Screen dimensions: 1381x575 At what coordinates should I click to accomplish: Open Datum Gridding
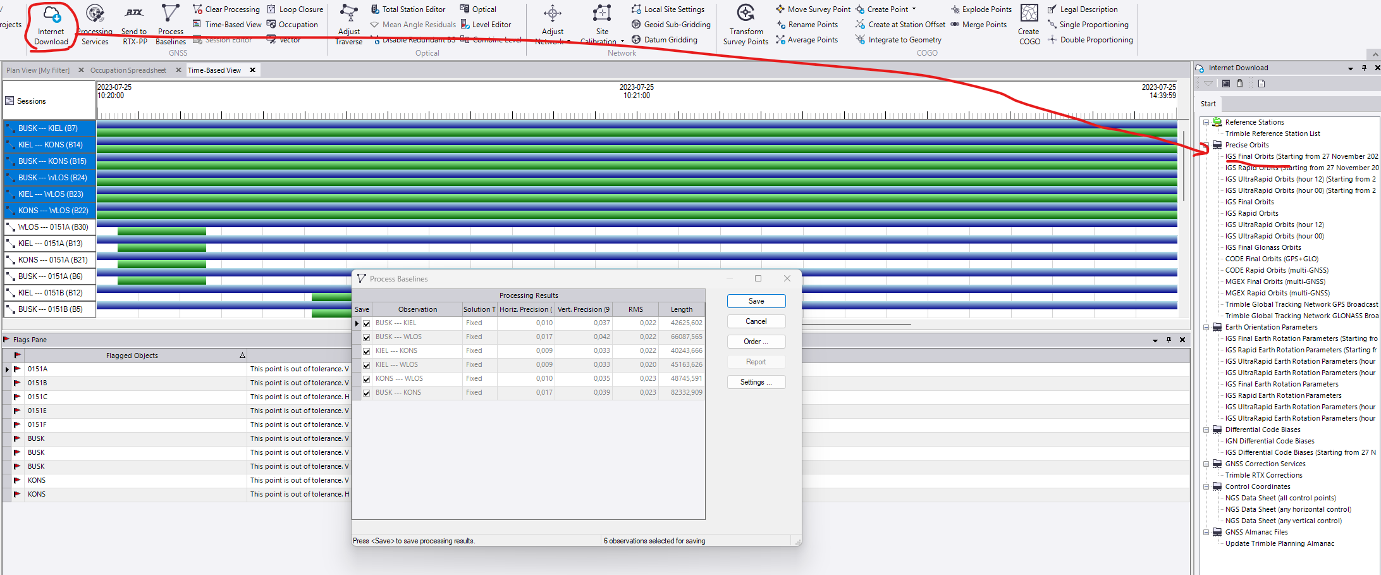[x=665, y=40]
